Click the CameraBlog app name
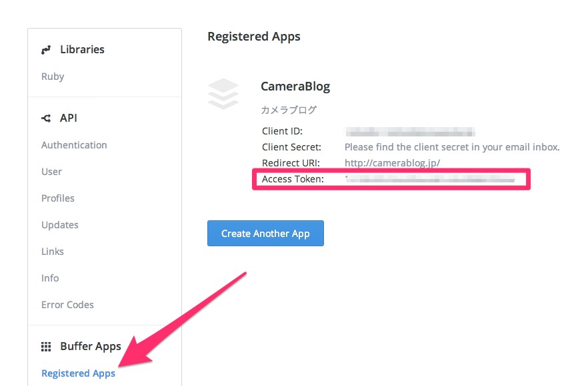Screen dimensions: 584x386 click(x=295, y=87)
